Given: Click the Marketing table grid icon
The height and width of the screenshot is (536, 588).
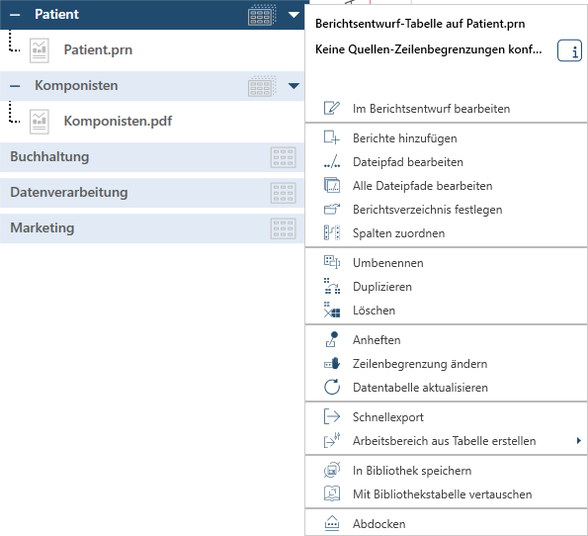Looking at the screenshot, I should 283,228.
